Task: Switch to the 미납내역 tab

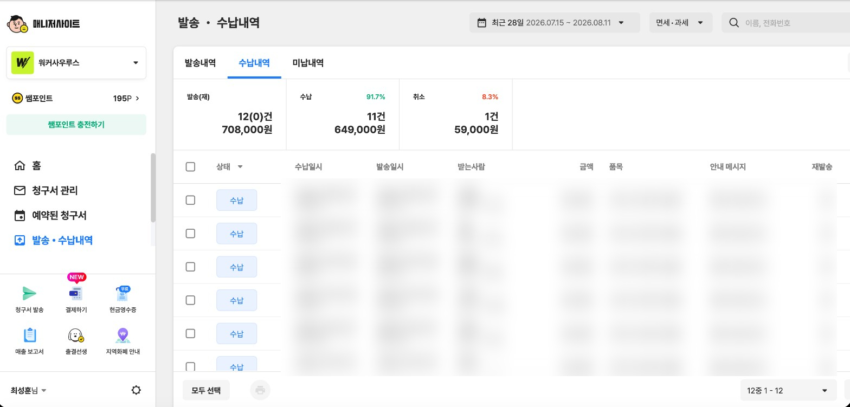Action: (308, 63)
